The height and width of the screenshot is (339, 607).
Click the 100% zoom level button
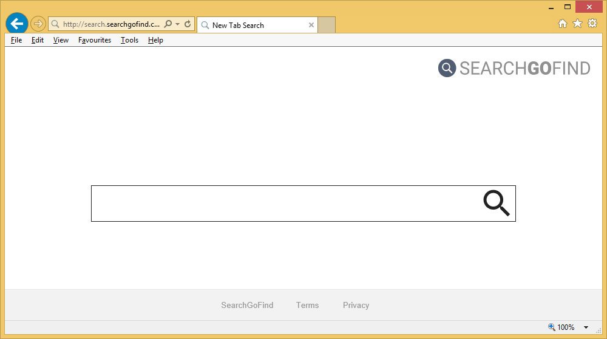561,327
